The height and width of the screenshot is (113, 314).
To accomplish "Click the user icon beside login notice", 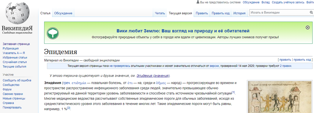I will pos(198,2).
